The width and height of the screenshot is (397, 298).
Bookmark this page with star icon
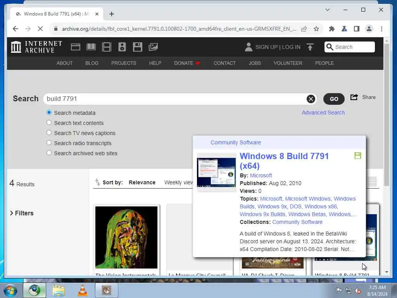tap(316, 29)
